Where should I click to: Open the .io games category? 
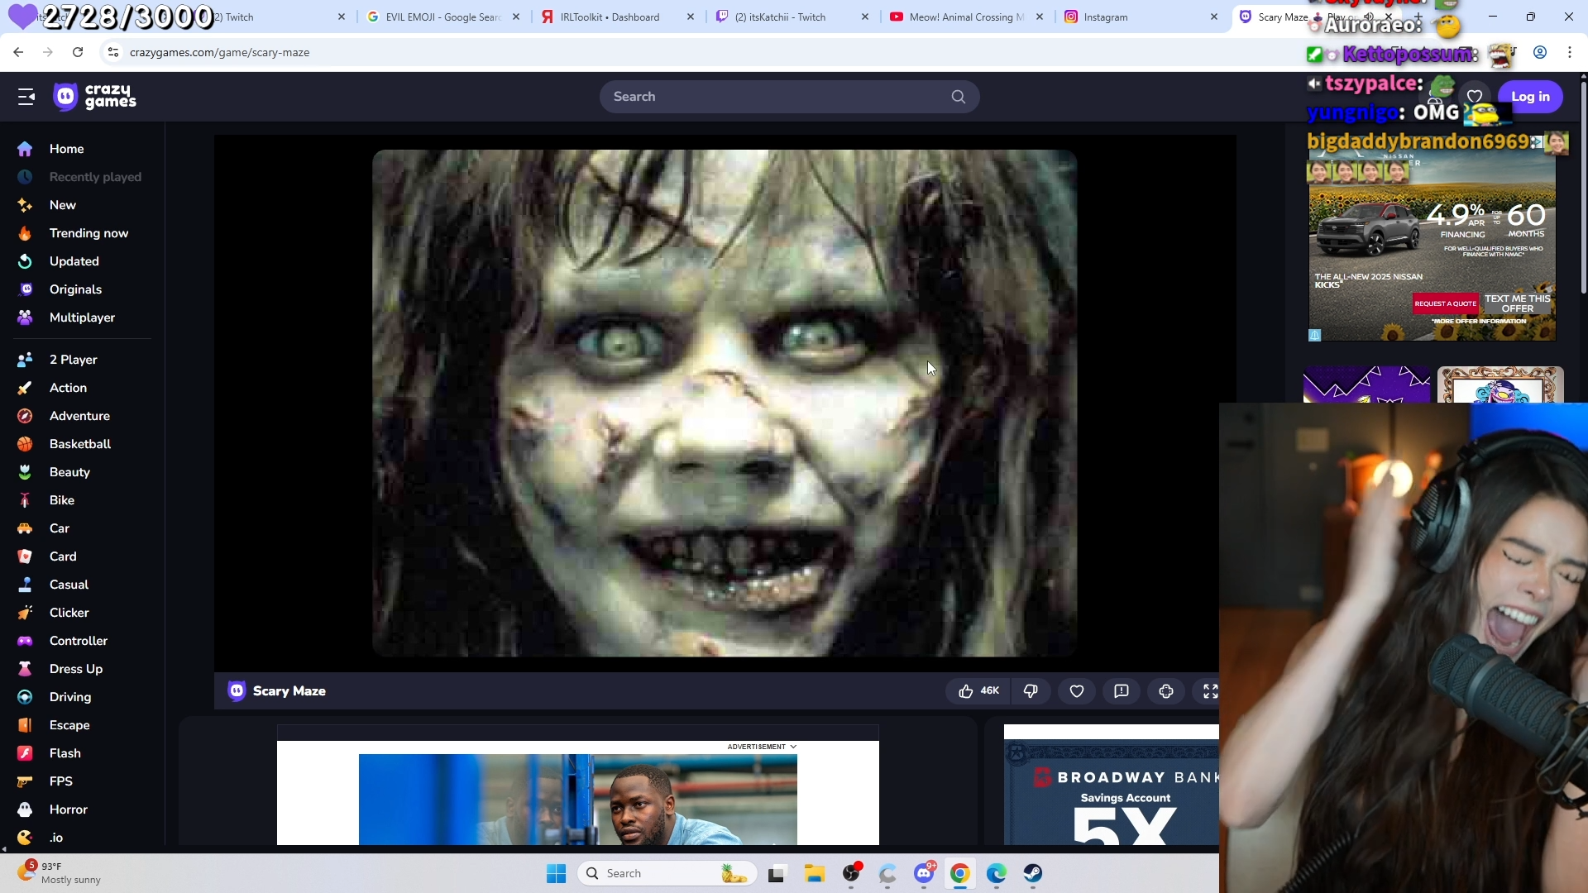click(56, 837)
